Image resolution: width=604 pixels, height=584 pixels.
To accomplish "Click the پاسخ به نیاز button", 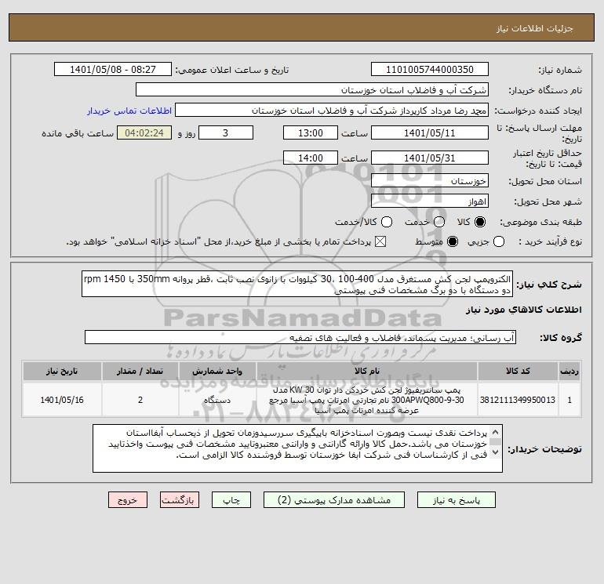I will coord(457,500).
